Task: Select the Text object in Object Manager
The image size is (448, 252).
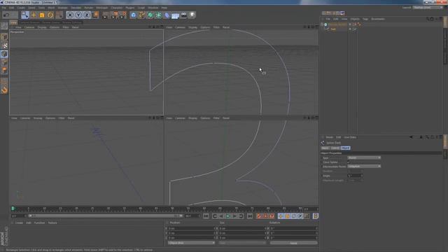Action: [333, 29]
